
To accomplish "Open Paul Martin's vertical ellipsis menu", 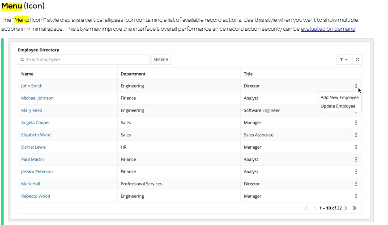I will (356, 159).
